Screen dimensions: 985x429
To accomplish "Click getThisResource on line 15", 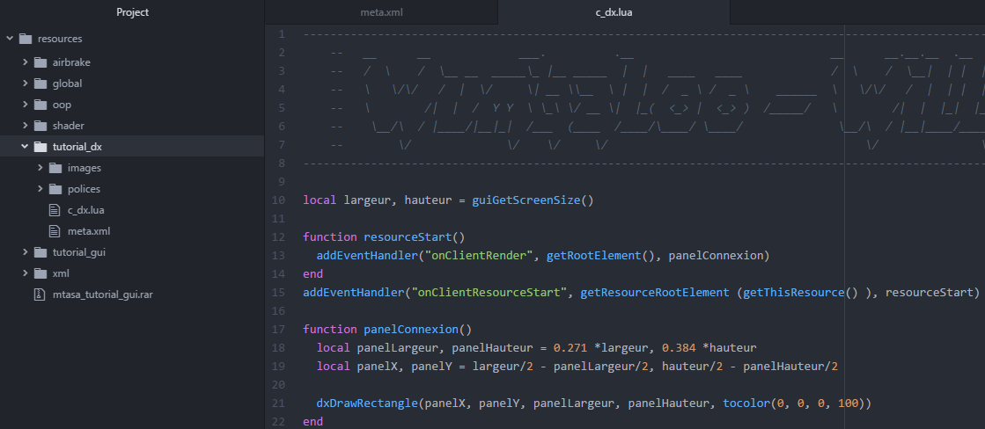I will point(793,292).
